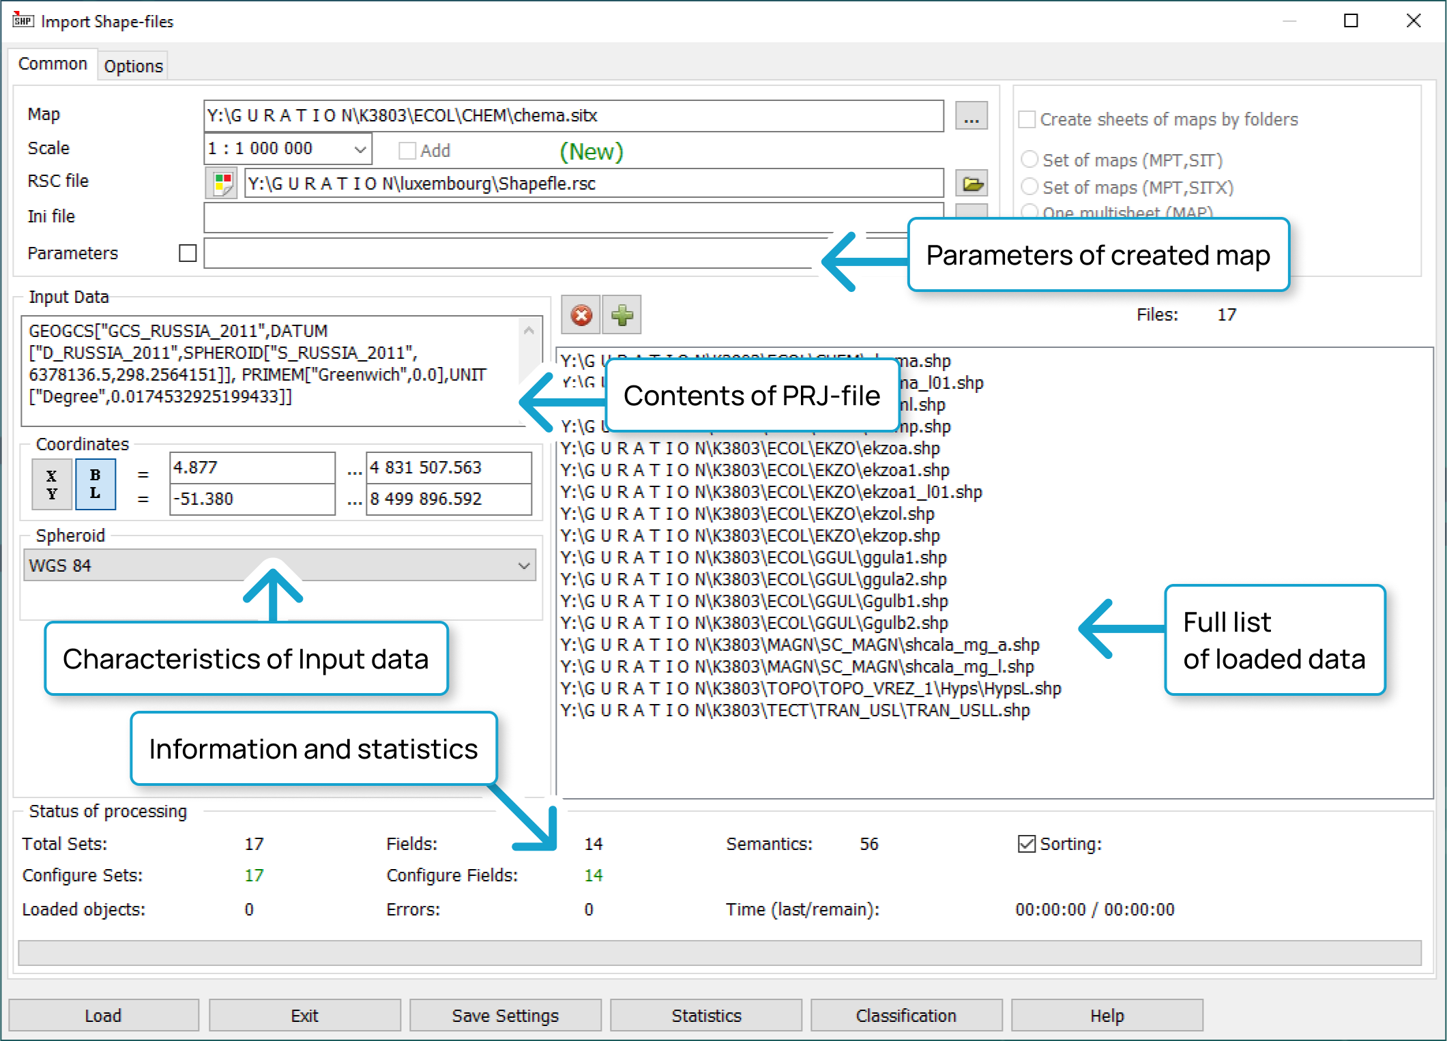Image resolution: width=1447 pixels, height=1041 pixels.
Task: Click the field showing 8 499 896.592
Action: coord(449,499)
